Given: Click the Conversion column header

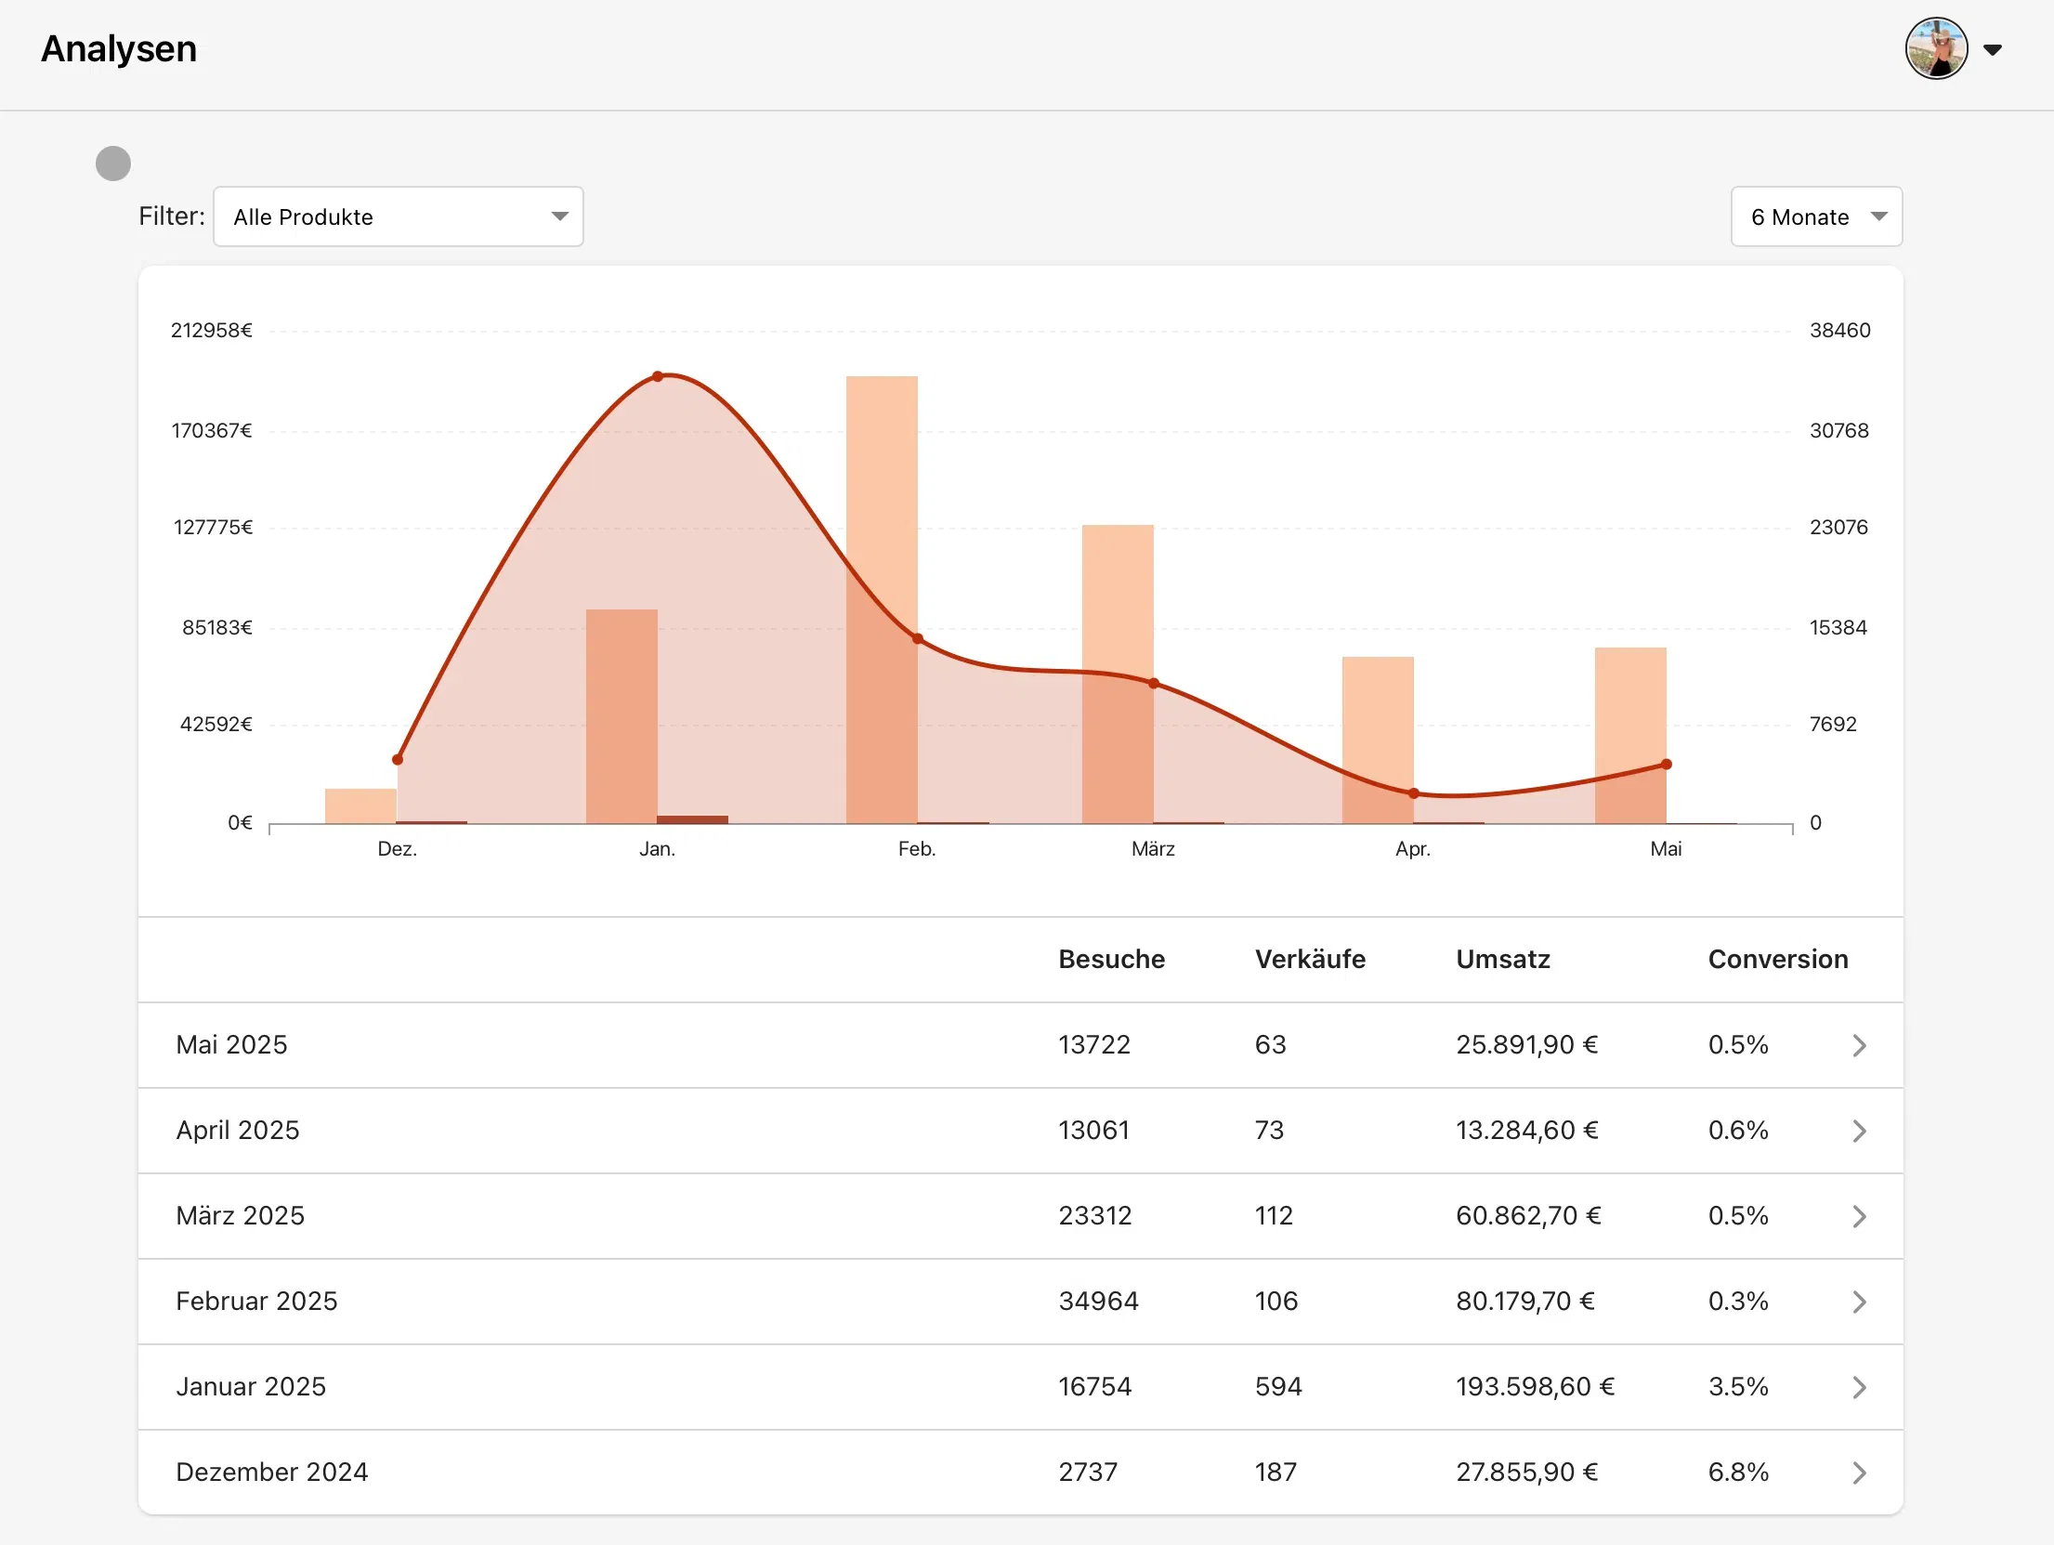Looking at the screenshot, I should pyautogui.click(x=1778, y=960).
